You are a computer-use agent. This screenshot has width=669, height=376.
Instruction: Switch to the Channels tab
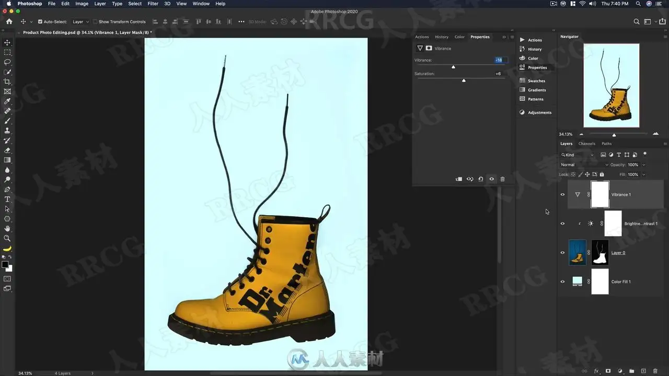[x=586, y=144]
